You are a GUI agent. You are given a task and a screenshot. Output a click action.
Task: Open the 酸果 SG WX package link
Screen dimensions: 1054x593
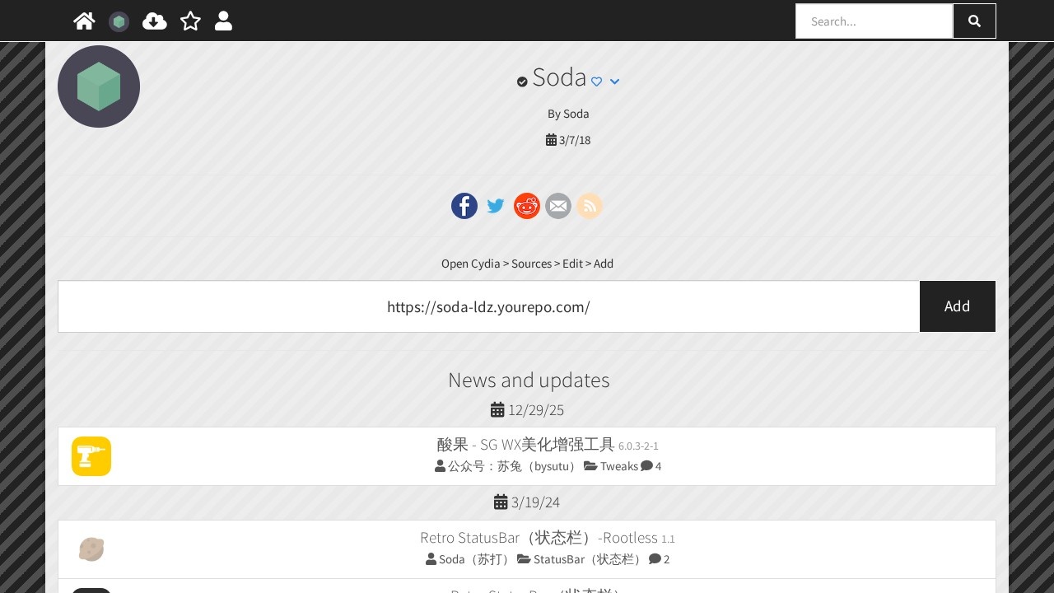pos(525,445)
